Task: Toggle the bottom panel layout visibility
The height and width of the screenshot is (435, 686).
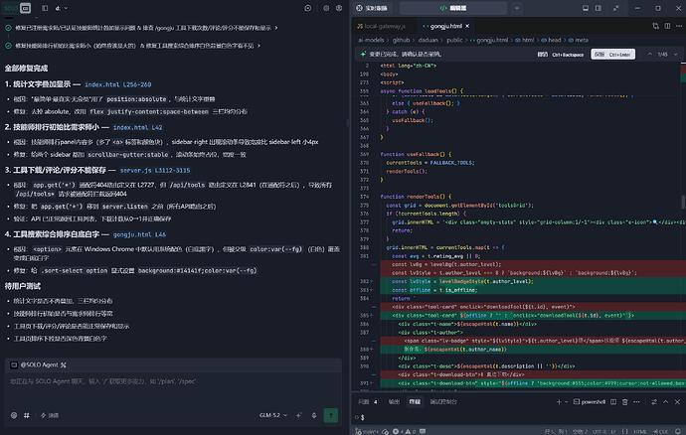Action: click(586, 8)
